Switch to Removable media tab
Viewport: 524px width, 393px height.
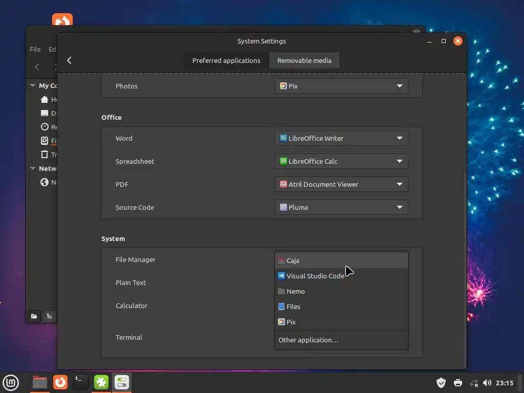[304, 60]
